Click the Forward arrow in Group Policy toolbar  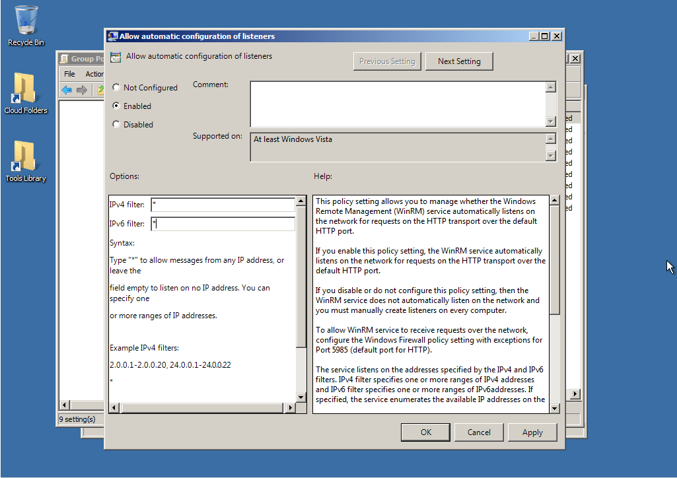coord(82,90)
